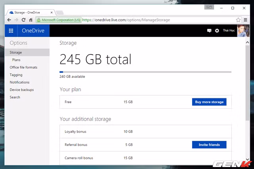The width and height of the screenshot is (254, 169).
Task: Maximize the Chrome window
Action: tap(233, 8)
